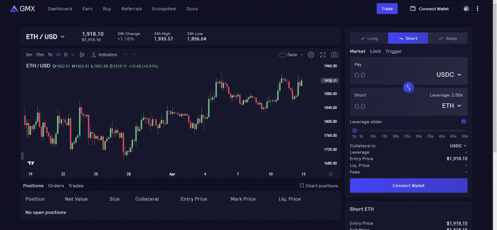Expand the chart interval dropdown arrow

click(x=73, y=55)
